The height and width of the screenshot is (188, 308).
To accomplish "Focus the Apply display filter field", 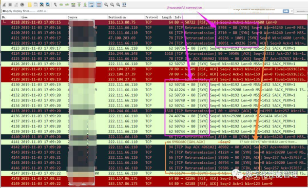I will tap(142, 11).
